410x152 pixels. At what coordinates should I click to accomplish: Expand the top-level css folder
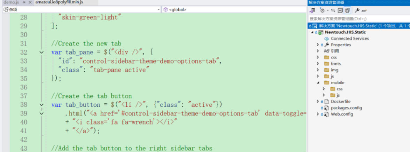318,57
